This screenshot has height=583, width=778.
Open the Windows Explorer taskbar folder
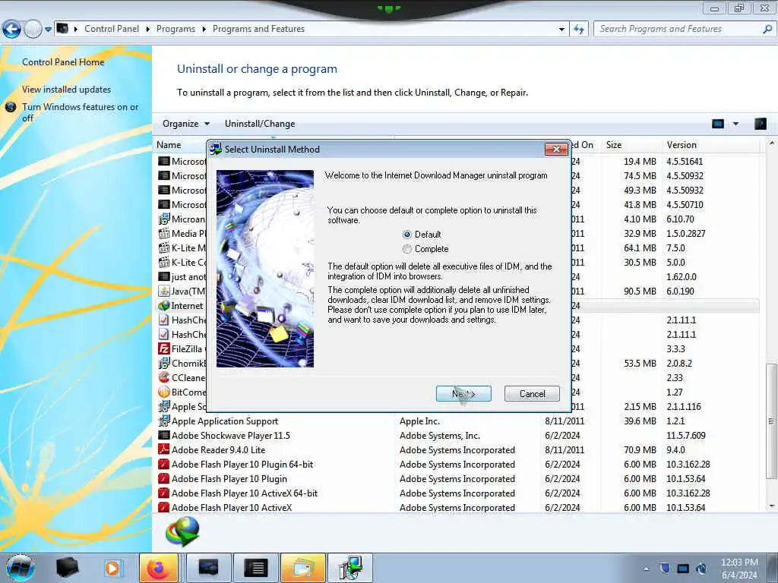pyautogui.click(x=303, y=568)
